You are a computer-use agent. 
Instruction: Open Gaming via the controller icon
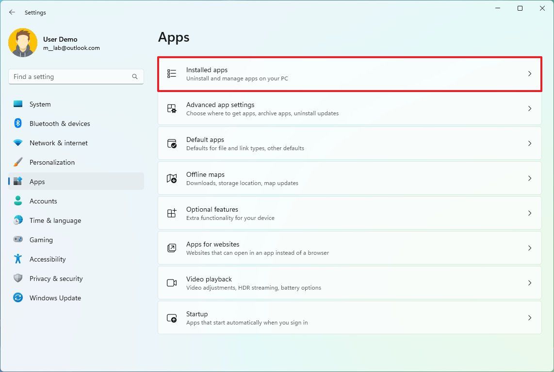click(18, 240)
